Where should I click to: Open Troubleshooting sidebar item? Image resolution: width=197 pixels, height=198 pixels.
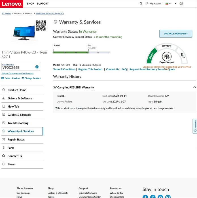coord(22,123)
